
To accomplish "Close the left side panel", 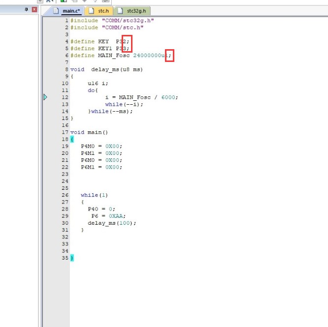I will (x=34, y=9).
